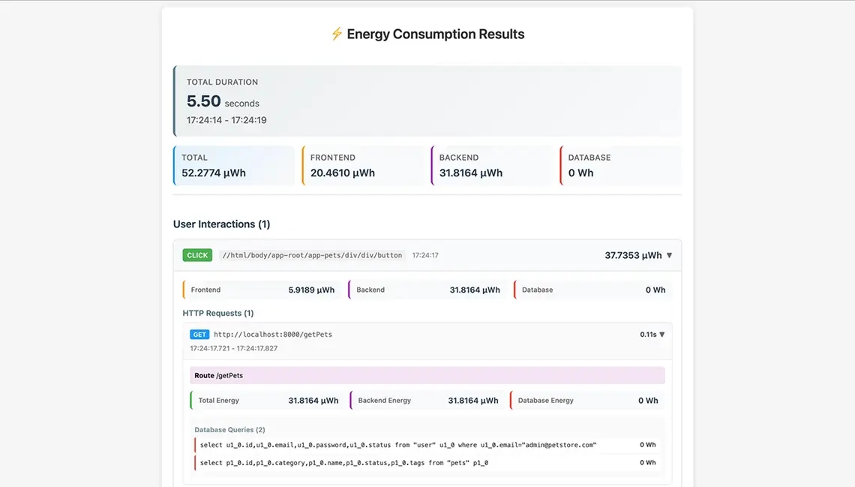Click the Database Queries (2) heading
This screenshot has width=855, height=487.
pos(229,430)
